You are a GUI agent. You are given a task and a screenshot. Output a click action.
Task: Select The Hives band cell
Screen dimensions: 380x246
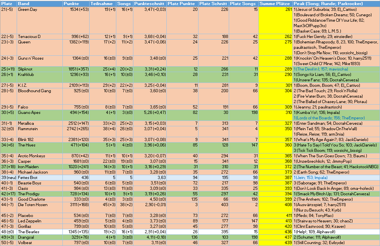(40, 148)
